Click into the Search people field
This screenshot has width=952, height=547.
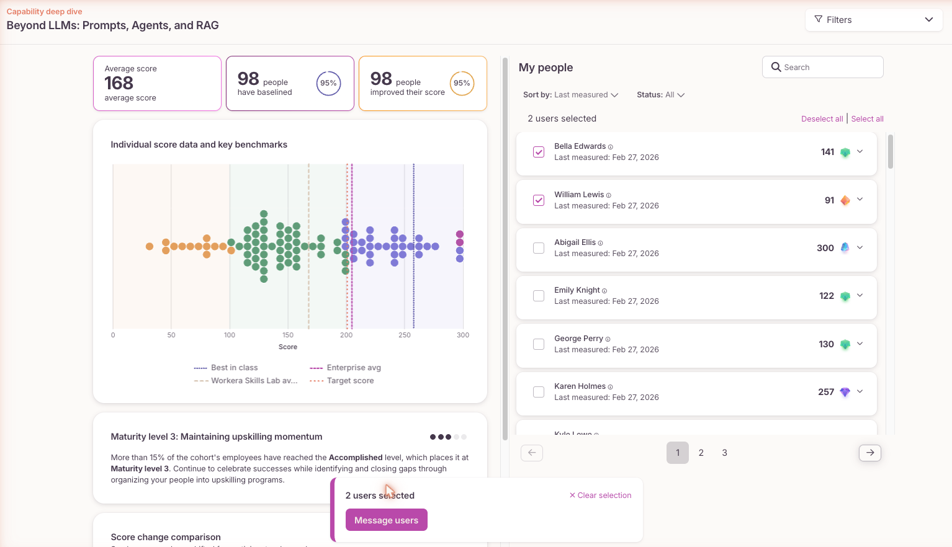822,67
